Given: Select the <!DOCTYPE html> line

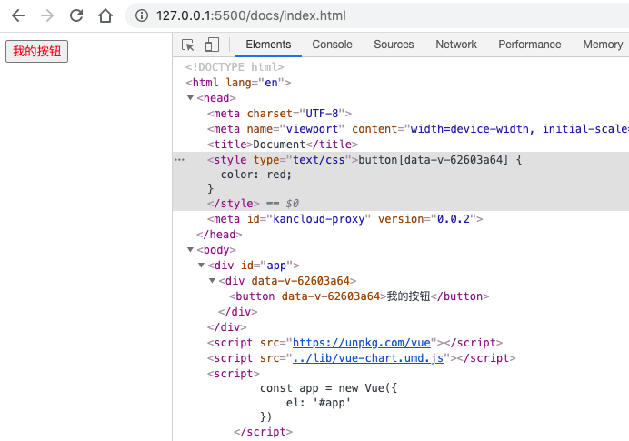Looking at the screenshot, I should pos(235,67).
